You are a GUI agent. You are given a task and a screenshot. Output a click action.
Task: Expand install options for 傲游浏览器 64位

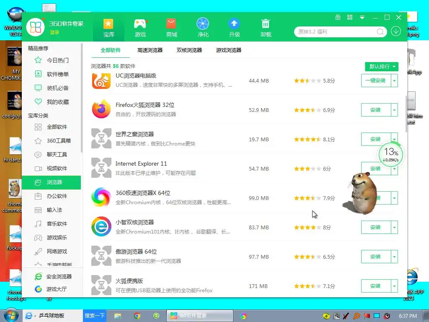pyautogui.click(x=394, y=257)
